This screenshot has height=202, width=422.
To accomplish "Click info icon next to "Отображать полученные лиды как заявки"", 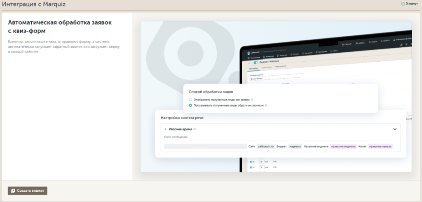I will coord(252,100).
